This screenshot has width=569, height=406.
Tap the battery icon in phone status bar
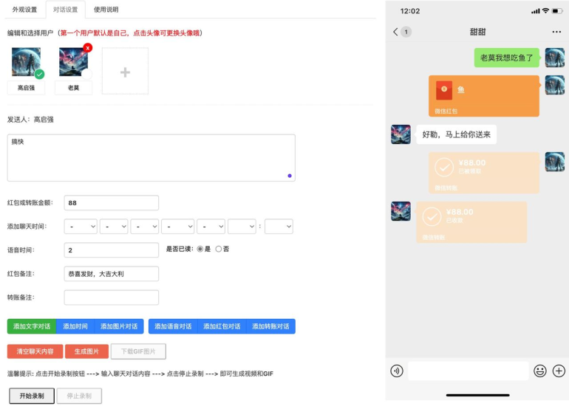point(557,11)
